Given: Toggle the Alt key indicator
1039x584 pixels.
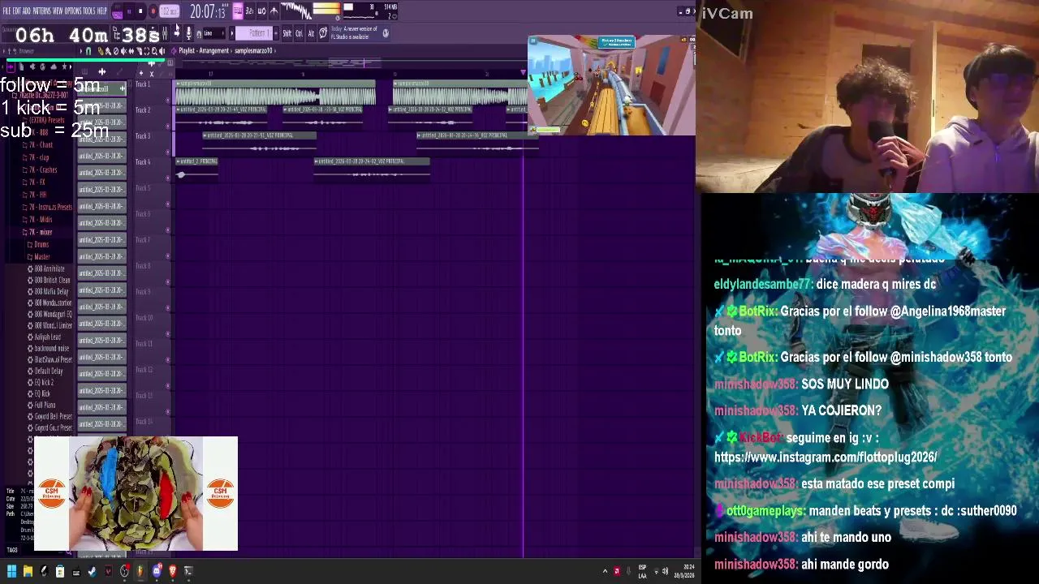Looking at the screenshot, I should click(311, 32).
